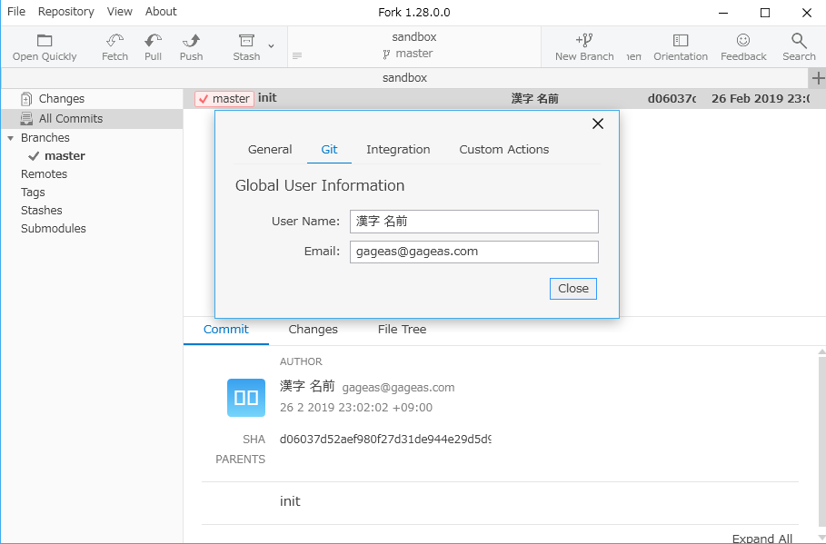
Task: Select the init commit message in list
Action: tap(267, 98)
